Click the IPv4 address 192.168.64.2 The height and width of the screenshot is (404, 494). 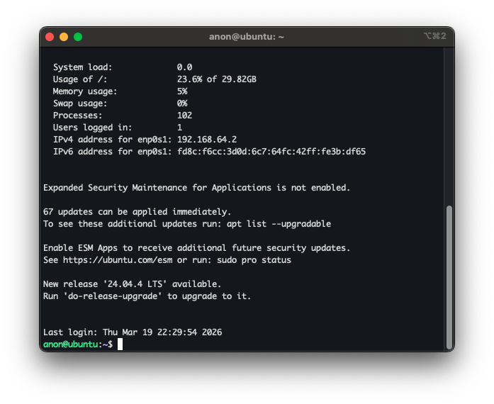(206, 140)
